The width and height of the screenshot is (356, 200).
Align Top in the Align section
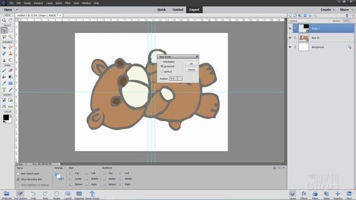pos(74,173)
